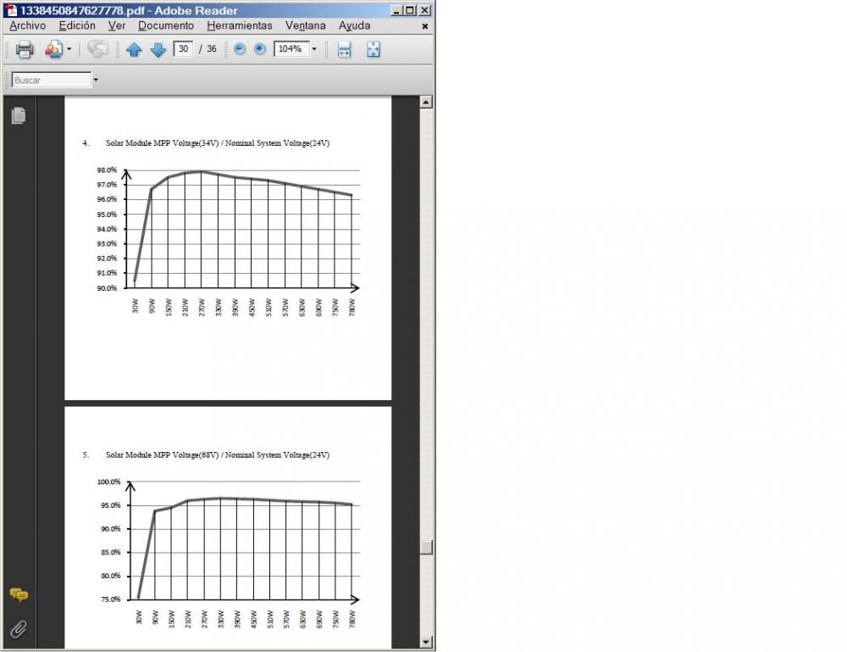Click the '90.0%' axis label in chart 4
The height and width of the screenshot is (652, 847).
(x=107, y=288)
